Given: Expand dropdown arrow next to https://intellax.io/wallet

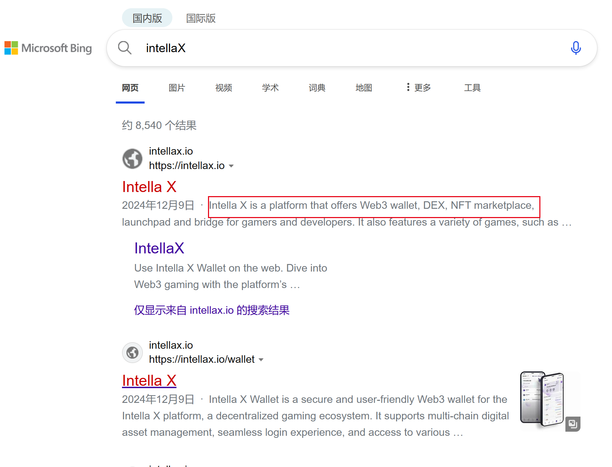Looking at the screenshot, I should [261, 360].
